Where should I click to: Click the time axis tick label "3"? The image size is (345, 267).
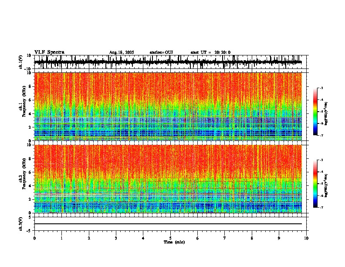pos(116,238)
